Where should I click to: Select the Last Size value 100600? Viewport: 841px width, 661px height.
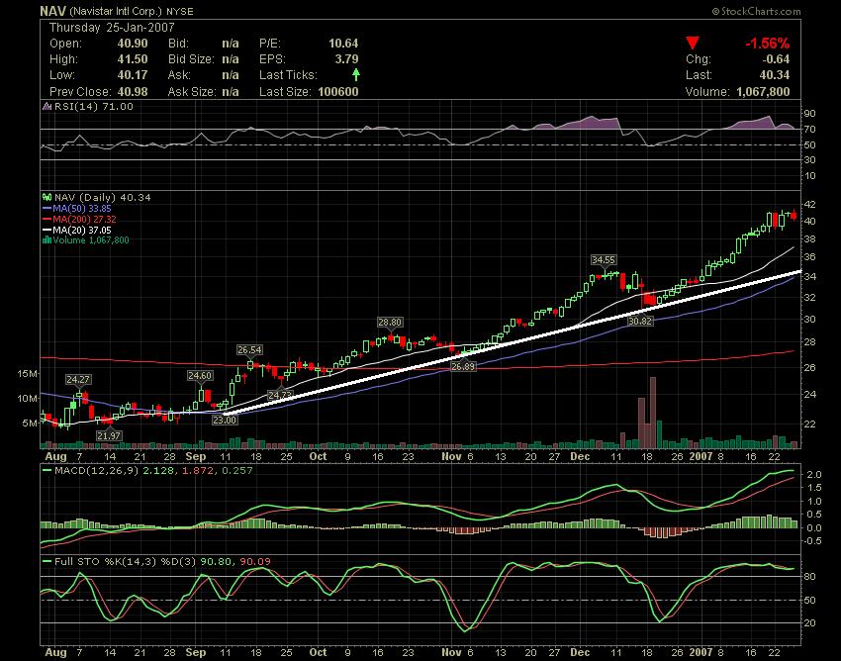tap(338, 92)
